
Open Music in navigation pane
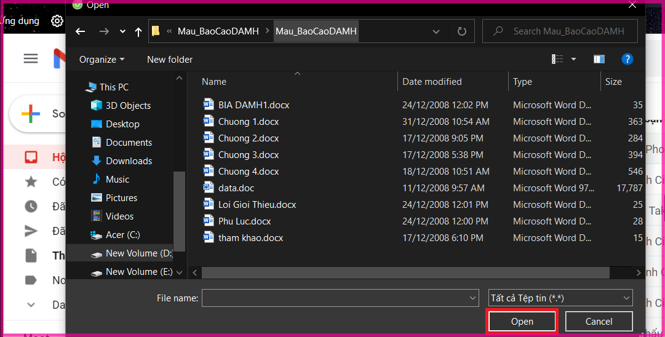click(x=110, y=180)
